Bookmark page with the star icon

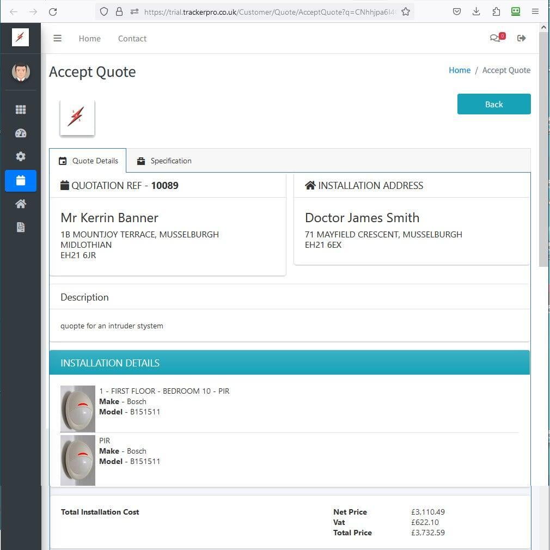click(x=406, y=11)
